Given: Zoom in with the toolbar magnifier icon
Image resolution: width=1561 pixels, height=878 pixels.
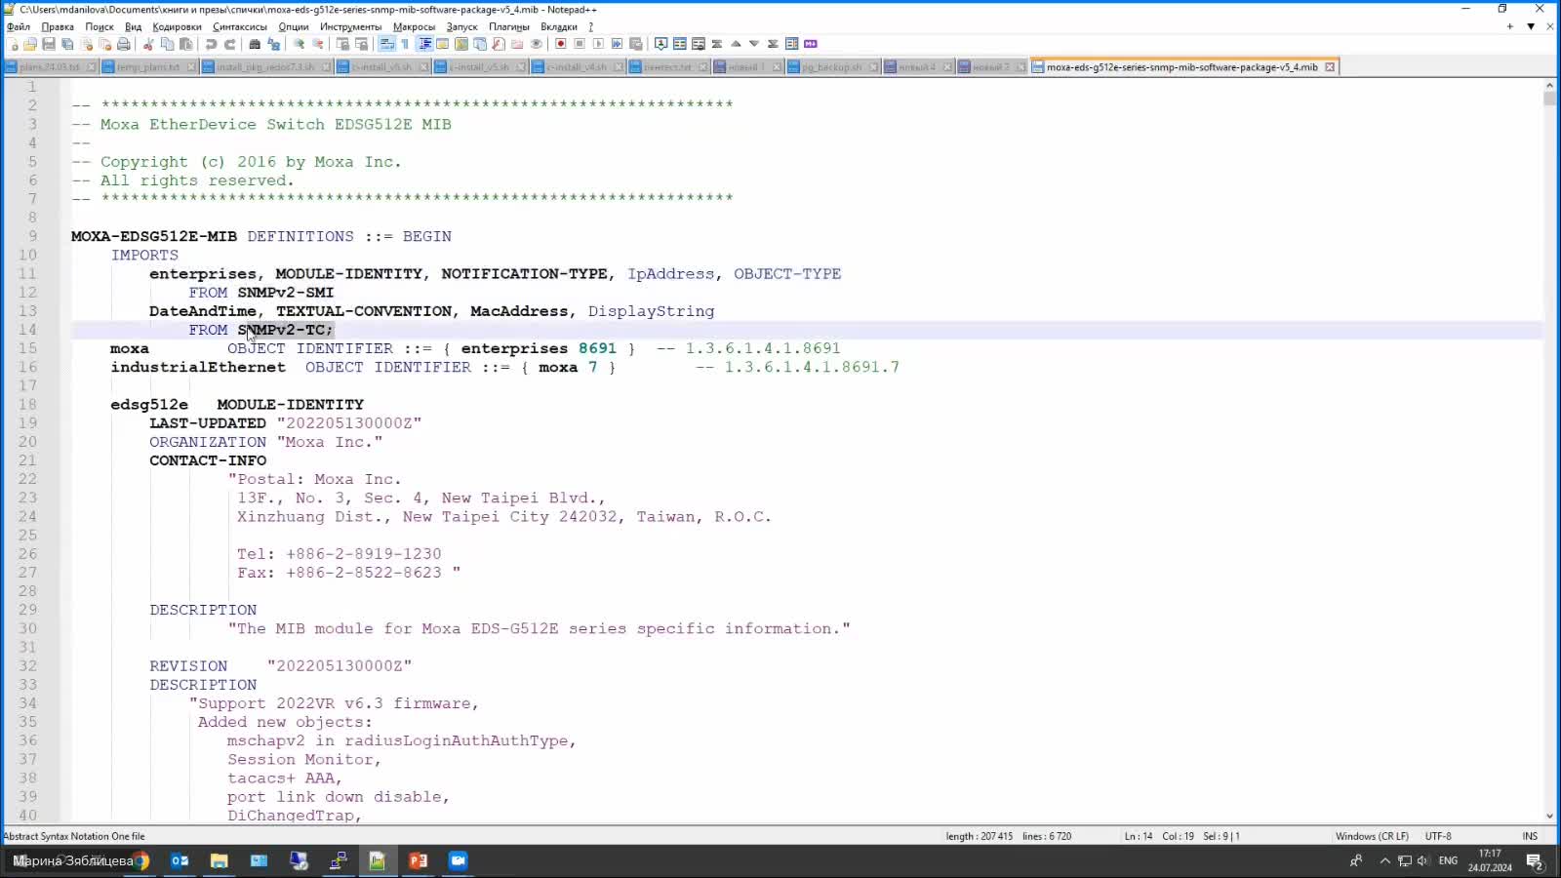Looking at the screenshot, I should [x=299, y=44].
